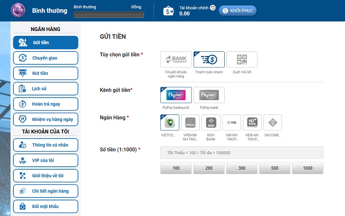
Task: Click the Bình thường level title
Action: [x=50, y=10]
